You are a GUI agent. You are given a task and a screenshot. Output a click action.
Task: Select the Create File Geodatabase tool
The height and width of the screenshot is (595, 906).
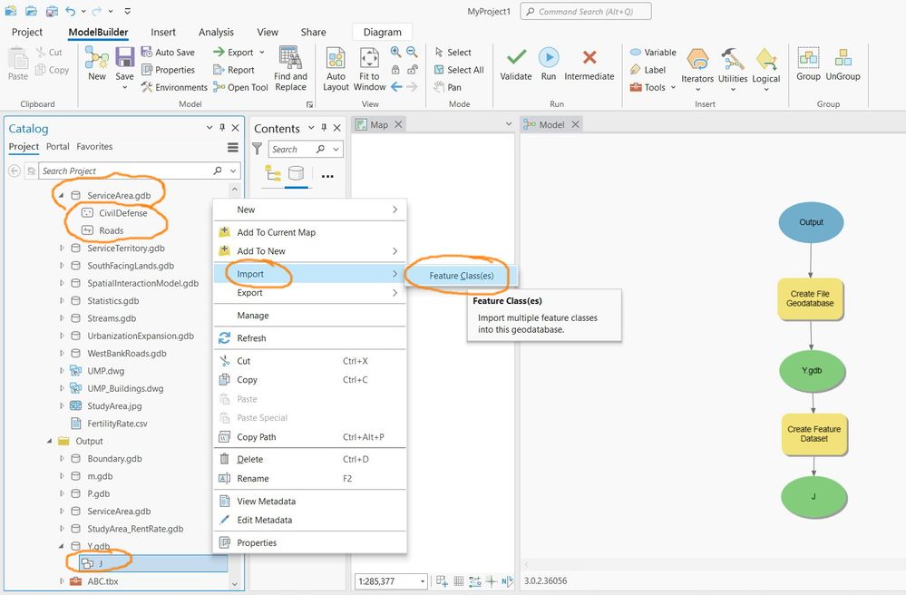[x=810, y=298]
